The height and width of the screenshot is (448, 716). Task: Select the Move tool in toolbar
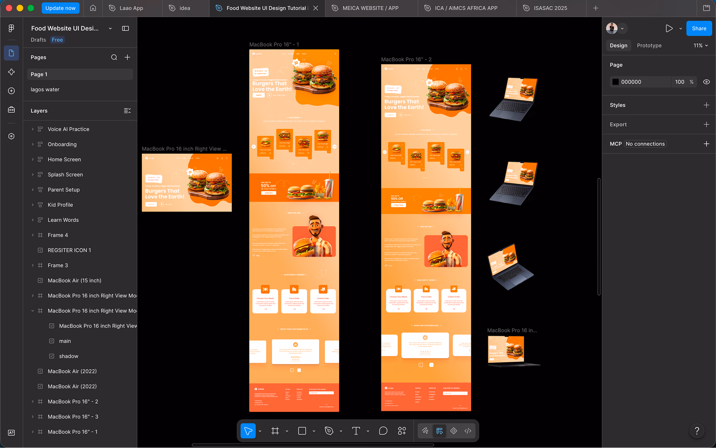pyautogui.click(x=248, y=431)
